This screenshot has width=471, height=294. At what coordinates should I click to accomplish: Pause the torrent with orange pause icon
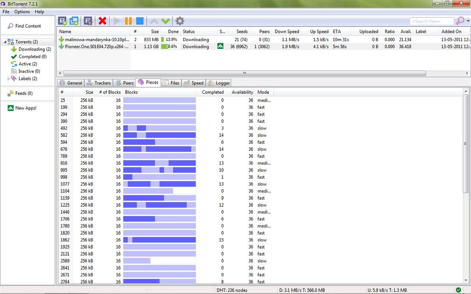[128, 21]
